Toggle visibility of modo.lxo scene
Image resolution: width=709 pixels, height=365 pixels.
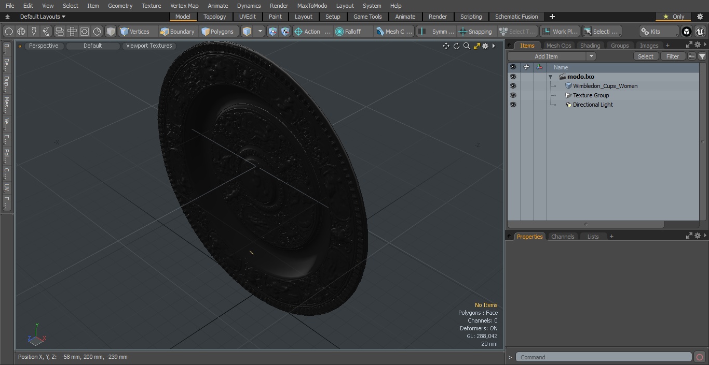coord(513,77)
